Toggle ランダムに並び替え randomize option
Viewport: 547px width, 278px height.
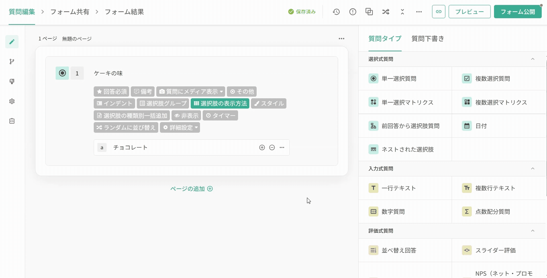click(126, 127)
